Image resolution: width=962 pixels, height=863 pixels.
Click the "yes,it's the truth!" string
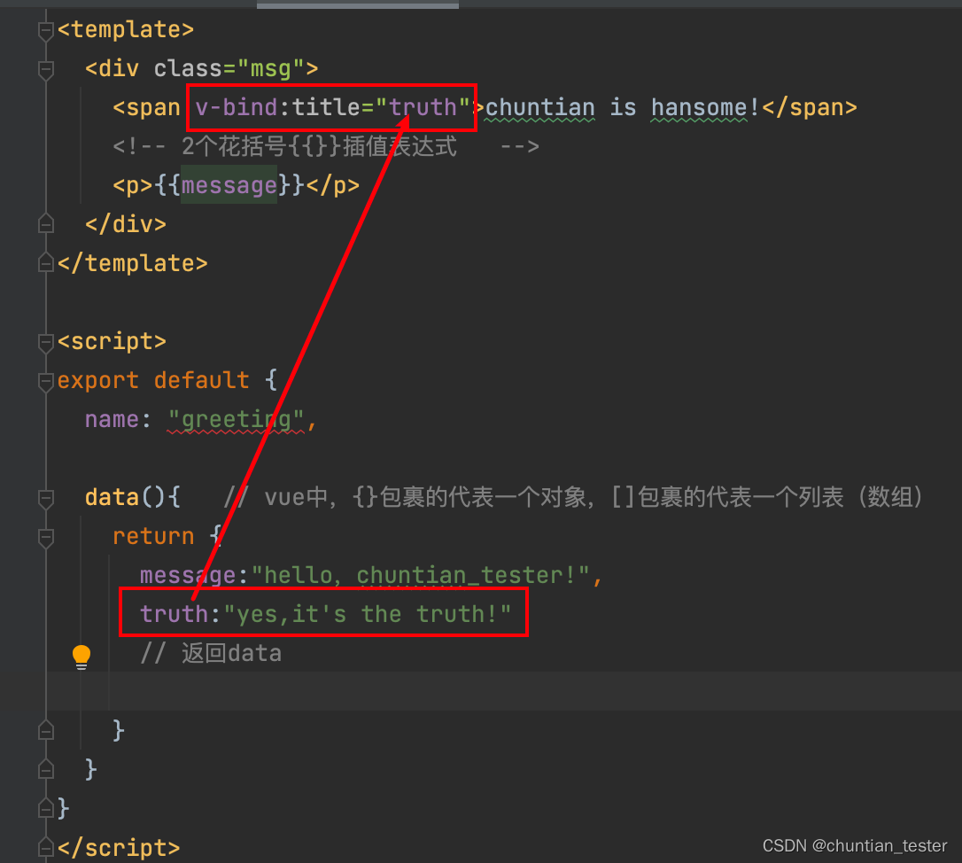point(368,614)
